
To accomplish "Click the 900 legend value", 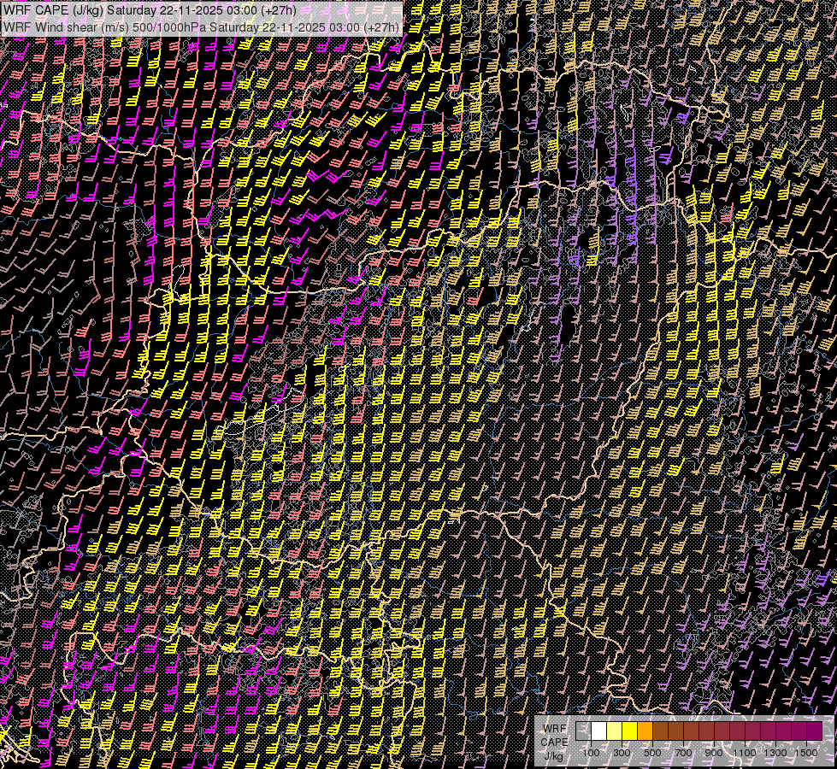I will [x=714, y=753].
